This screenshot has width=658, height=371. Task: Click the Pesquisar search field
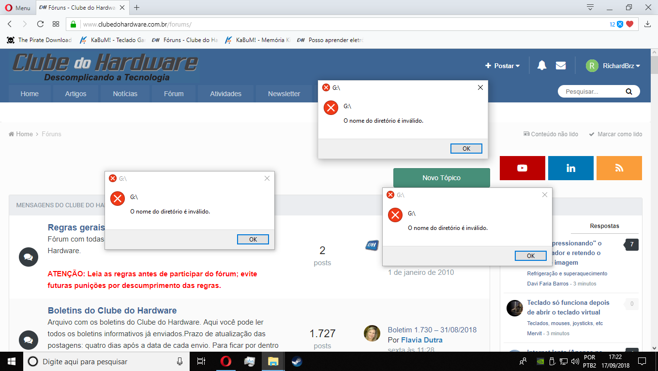[x=591, y=91]
